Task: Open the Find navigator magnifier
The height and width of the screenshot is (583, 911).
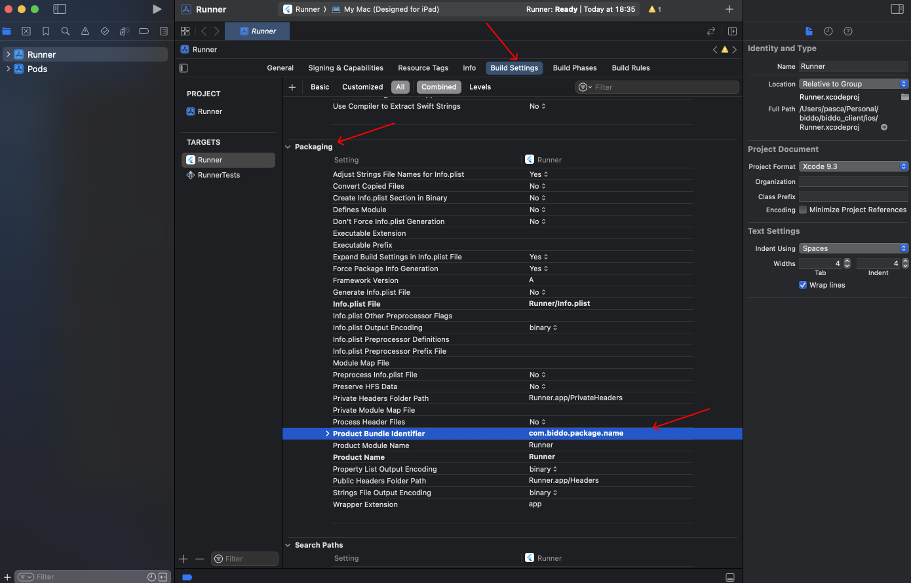Action: [x=66, y=31]
